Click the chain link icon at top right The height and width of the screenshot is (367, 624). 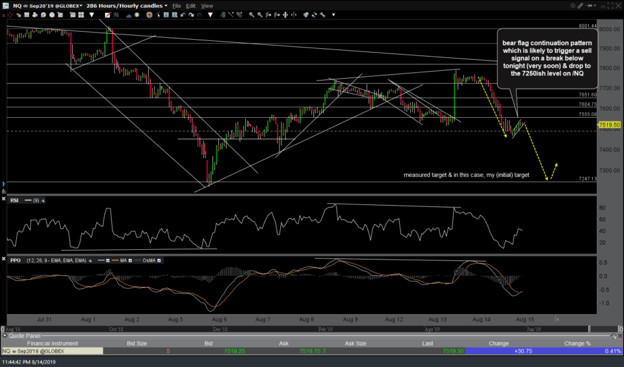coord(580,6)
